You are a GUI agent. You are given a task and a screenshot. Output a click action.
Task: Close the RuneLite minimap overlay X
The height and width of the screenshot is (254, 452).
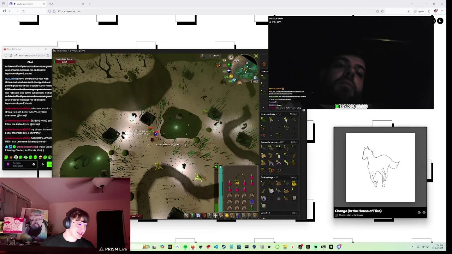[x=256, y=56]
